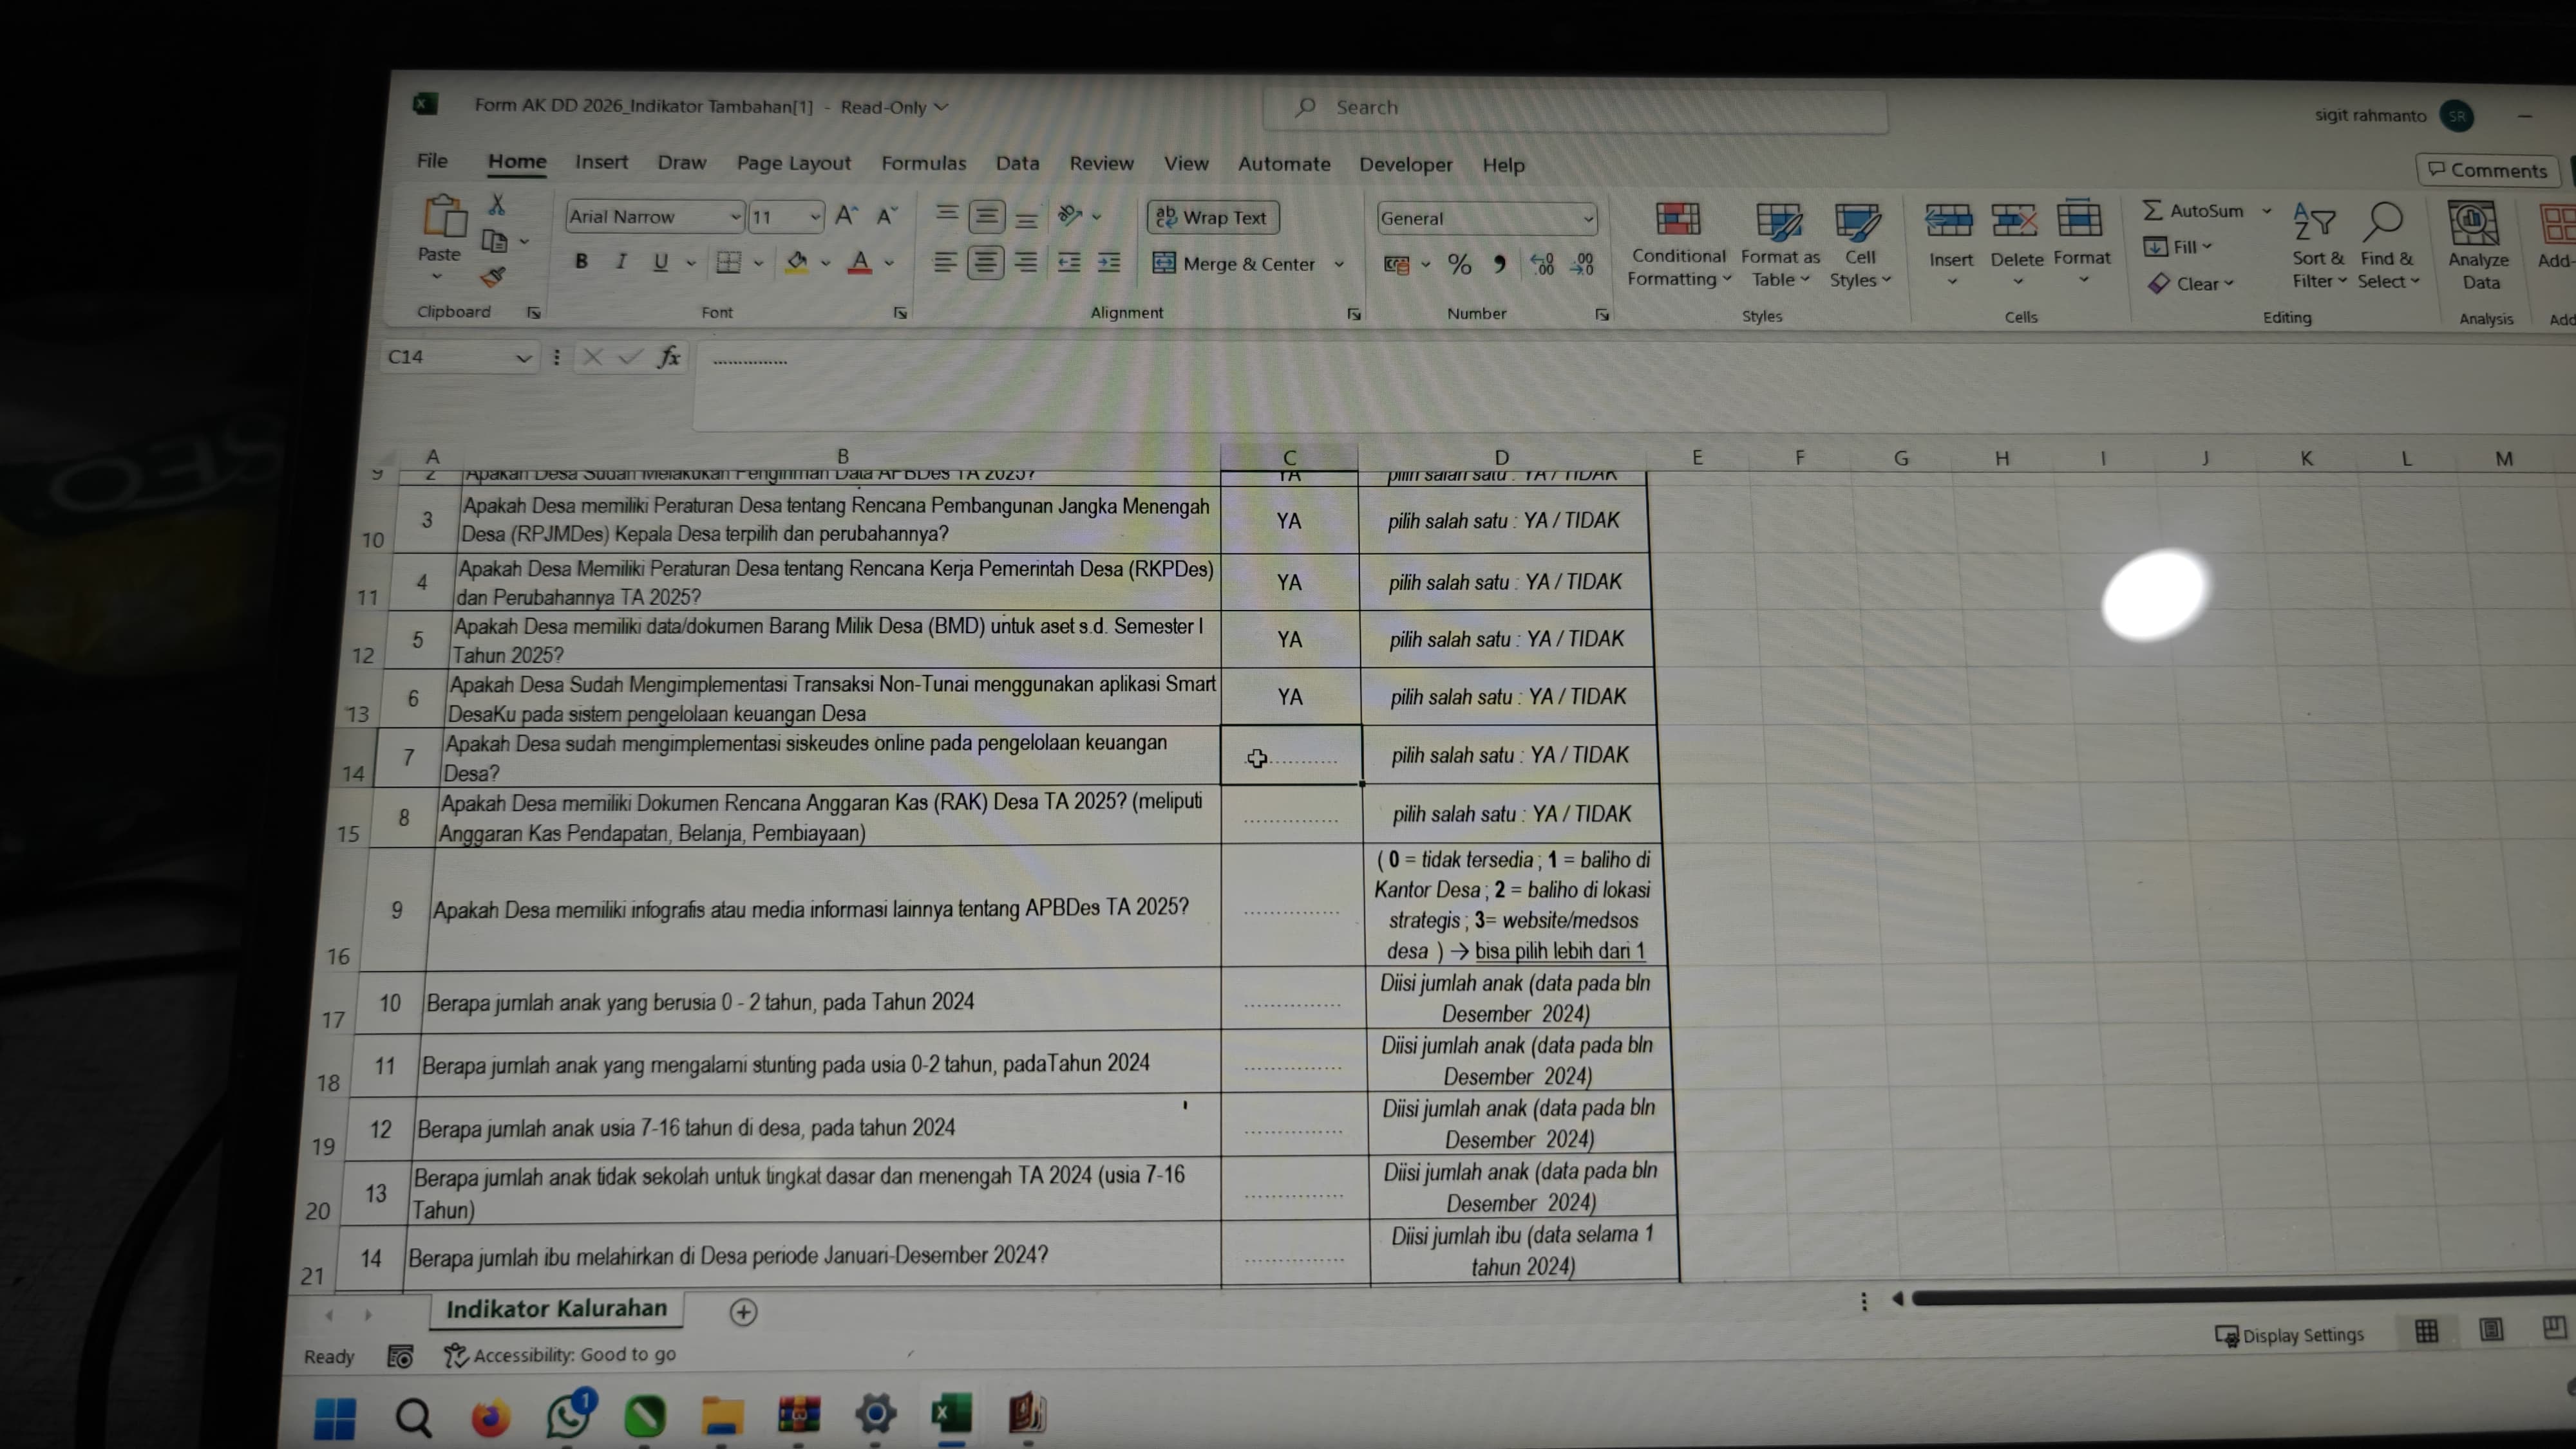
Task: Switch to the Insert tab
Action: [601, 162]
